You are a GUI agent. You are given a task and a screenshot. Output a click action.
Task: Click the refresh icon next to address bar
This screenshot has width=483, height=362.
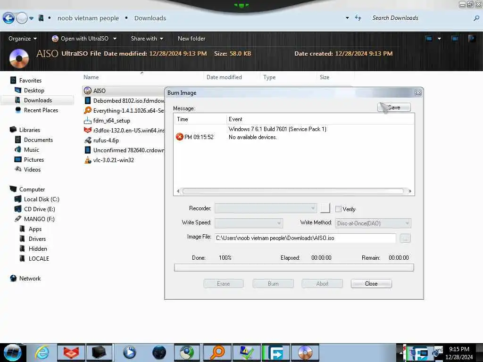click(x=358, y=18)
